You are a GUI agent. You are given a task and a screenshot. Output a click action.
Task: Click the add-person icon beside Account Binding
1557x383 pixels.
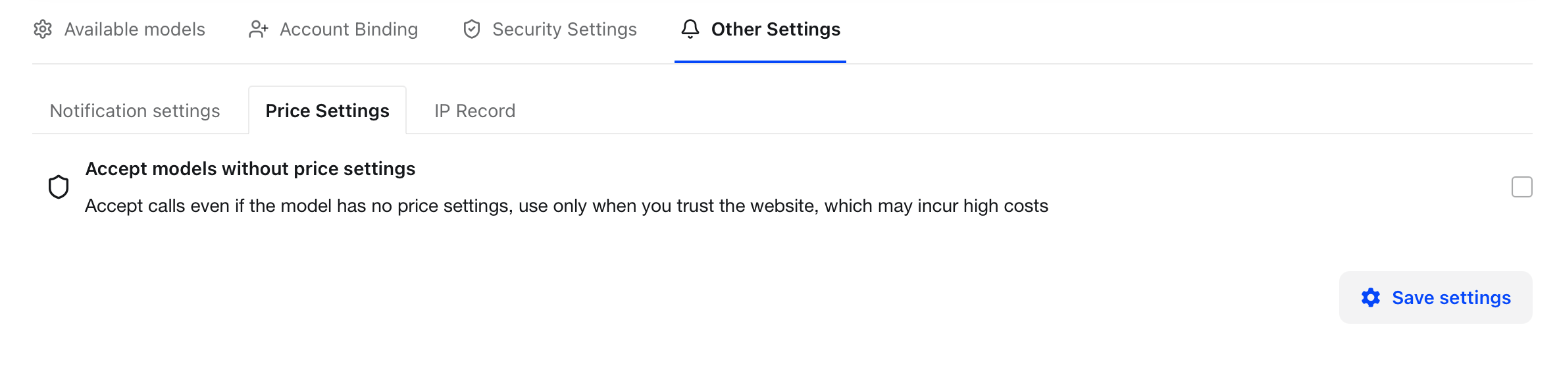pyautogui.click(x=259, y=29)
